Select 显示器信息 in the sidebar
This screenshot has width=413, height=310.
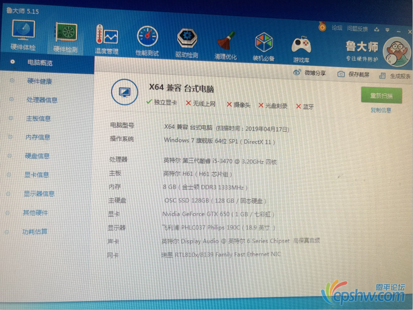click(x=39, y=194)
